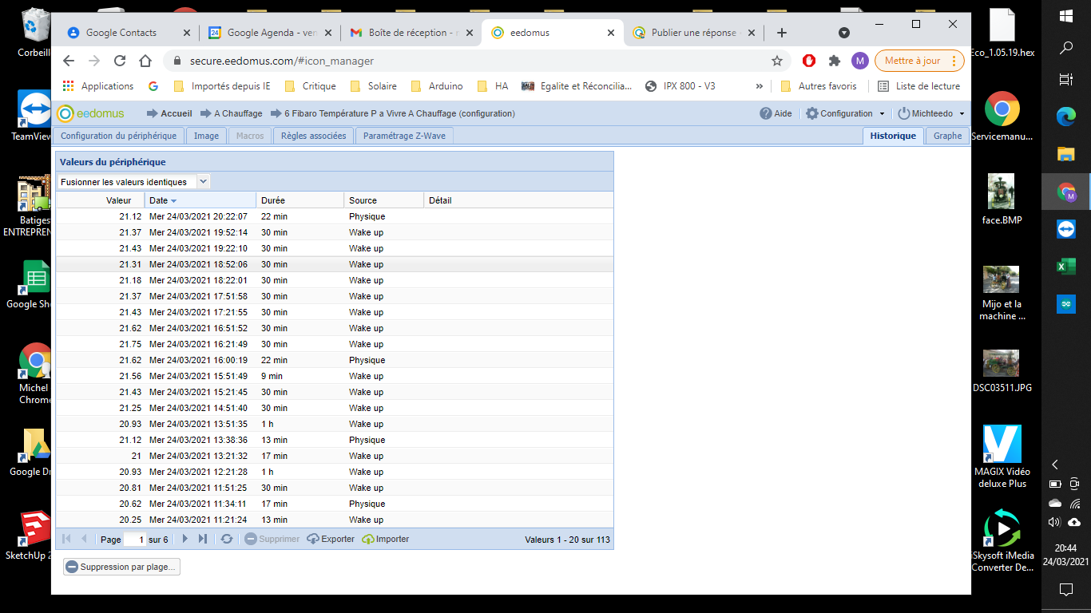Switch to the Graphe tab

coord(947,136)
